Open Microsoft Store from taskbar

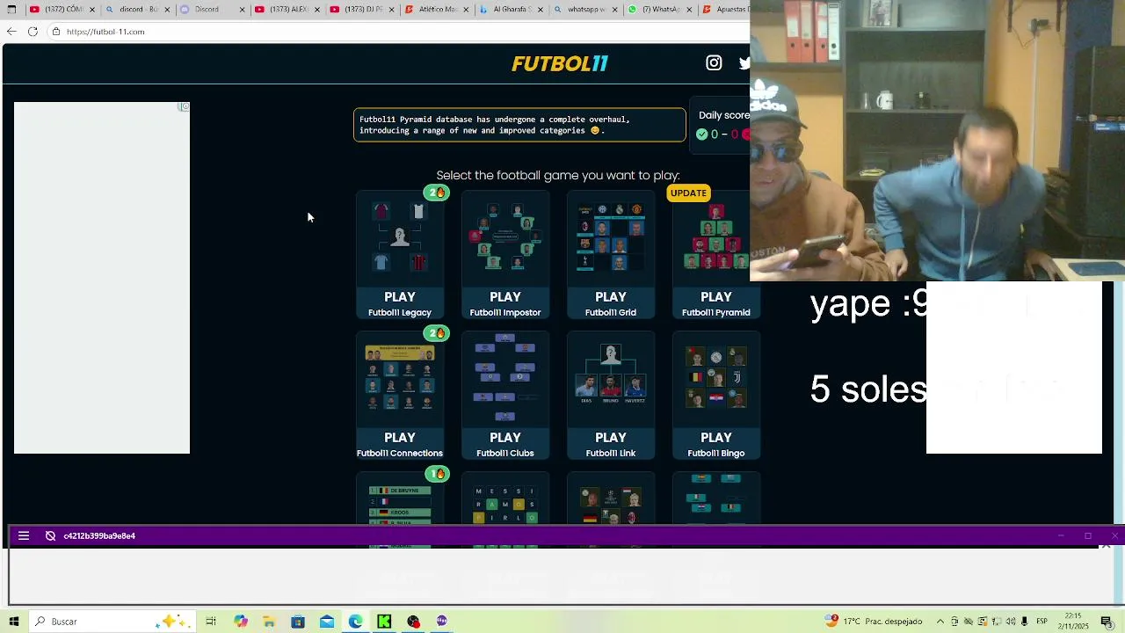coord(298,622)
